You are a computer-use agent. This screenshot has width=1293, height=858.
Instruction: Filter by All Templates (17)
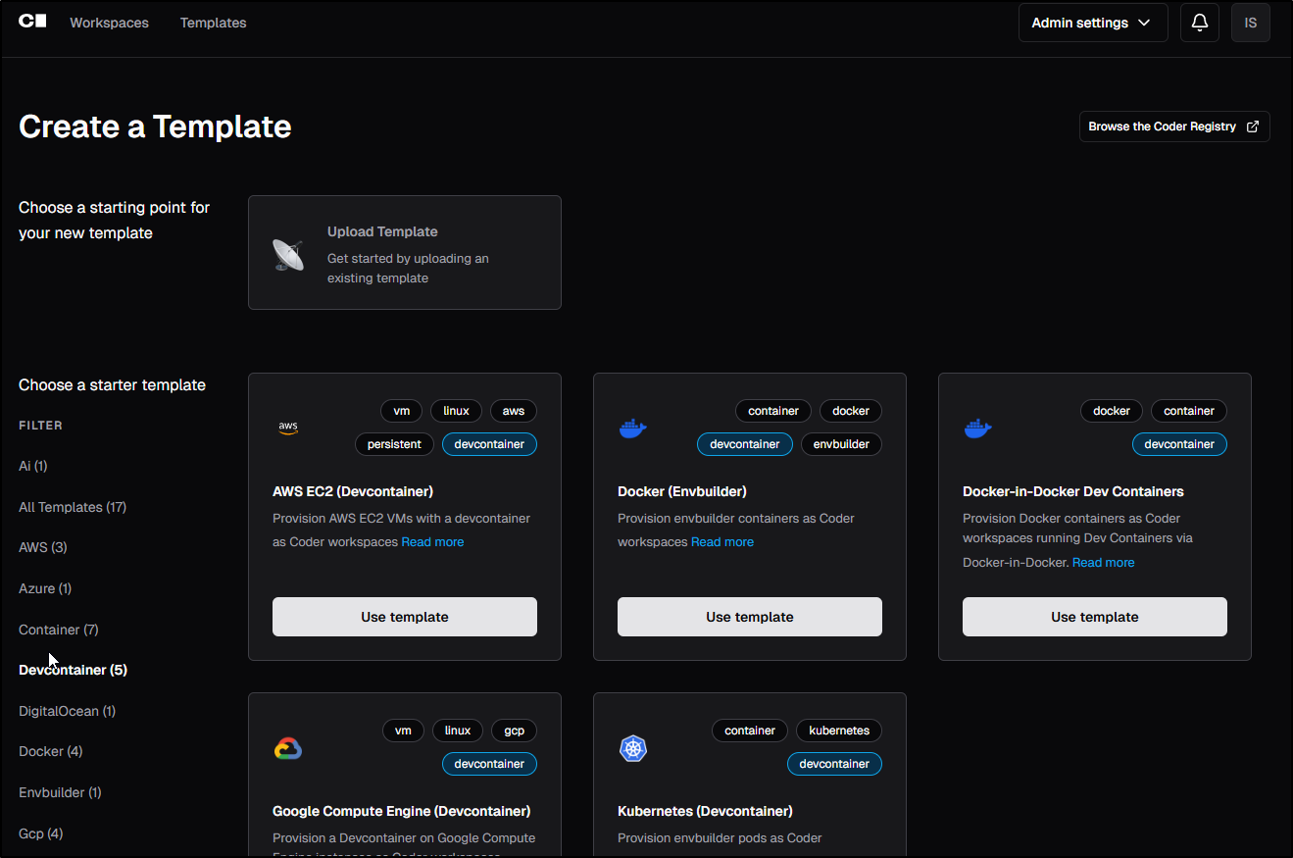[x=73, y=507]
